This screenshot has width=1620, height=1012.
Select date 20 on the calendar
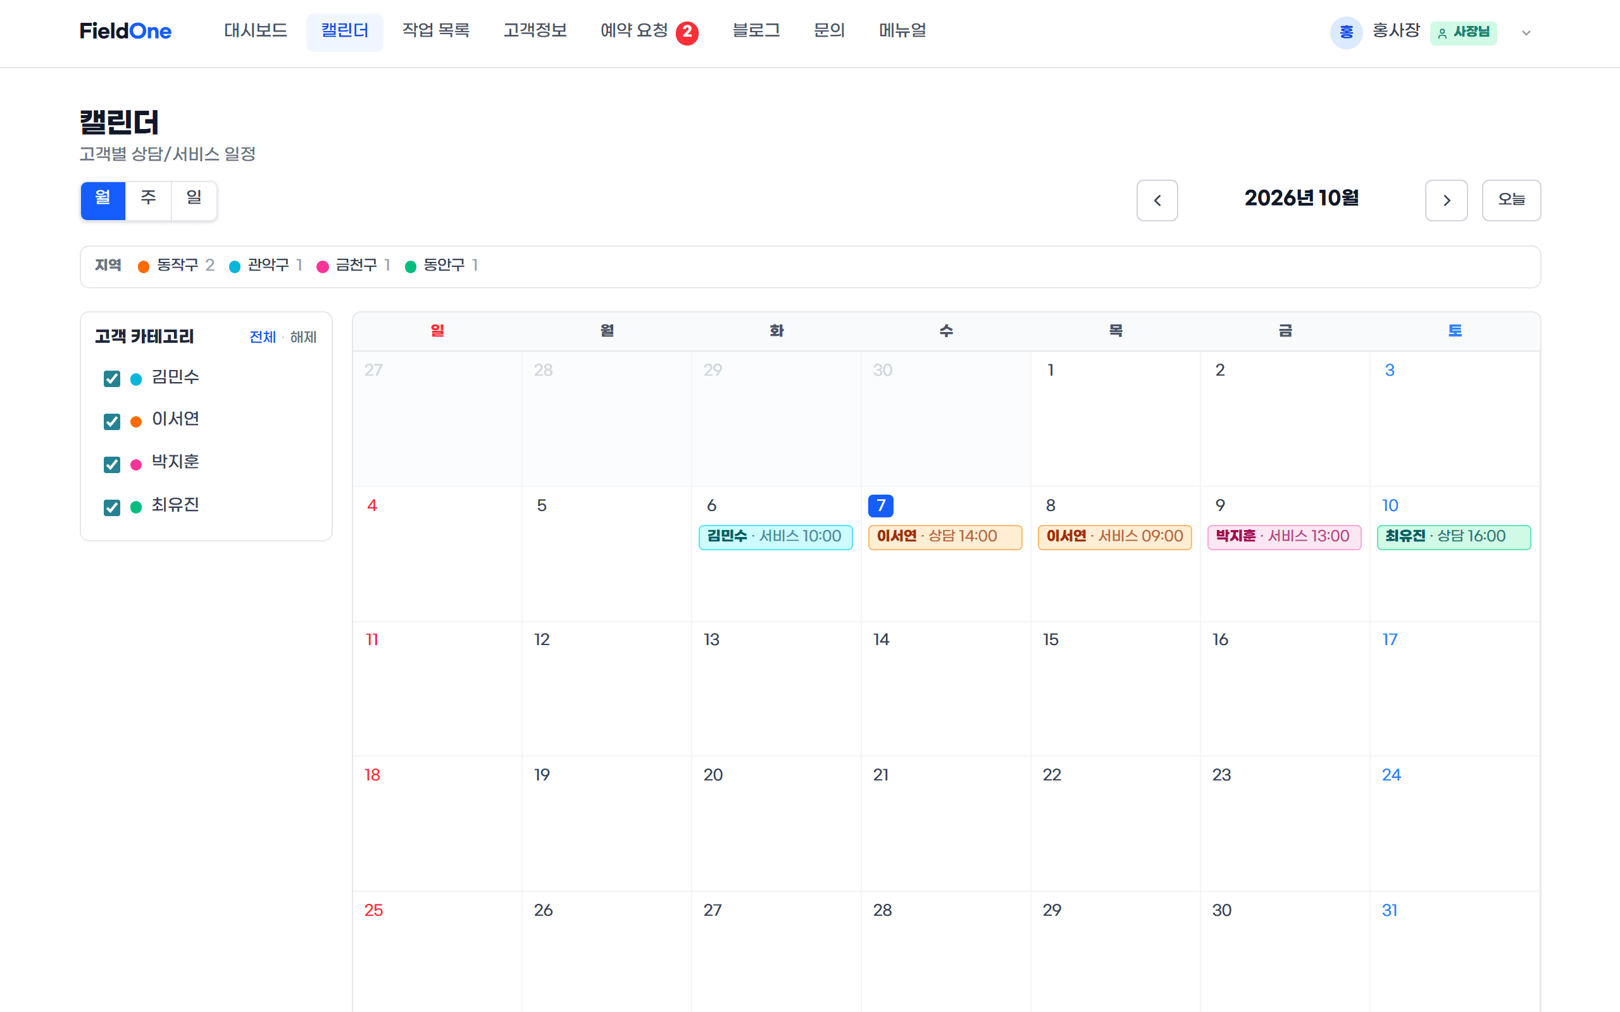(x=713, y=775)
